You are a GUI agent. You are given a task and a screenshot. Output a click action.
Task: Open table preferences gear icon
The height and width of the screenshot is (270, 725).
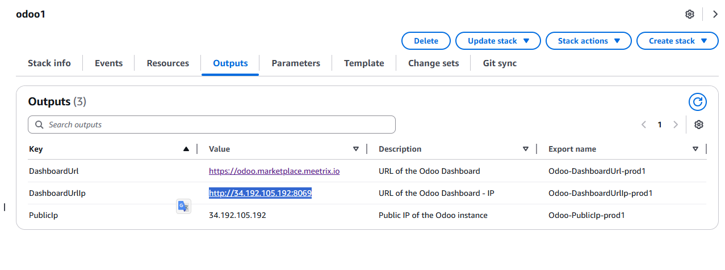coord(699,125)
